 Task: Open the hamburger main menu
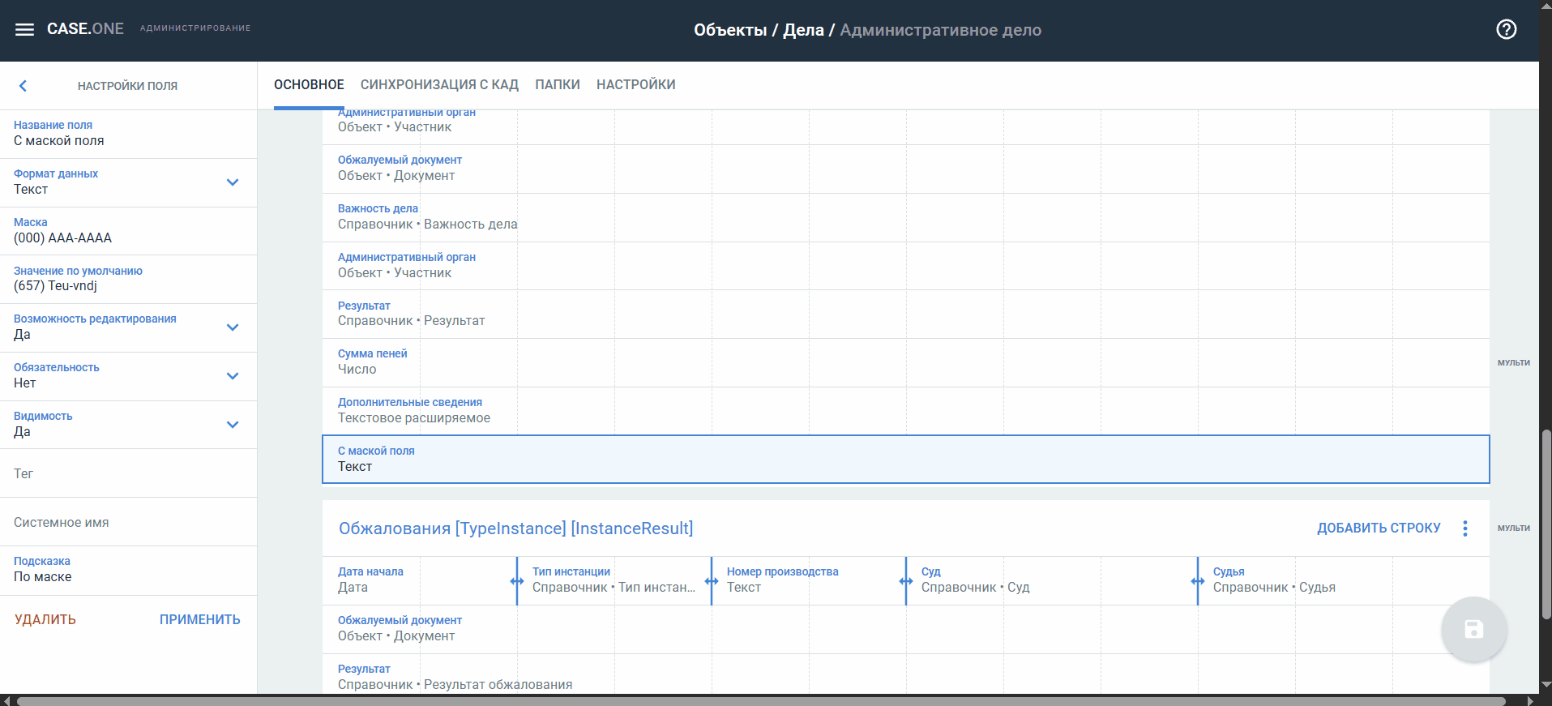click(x=25, y=29)
